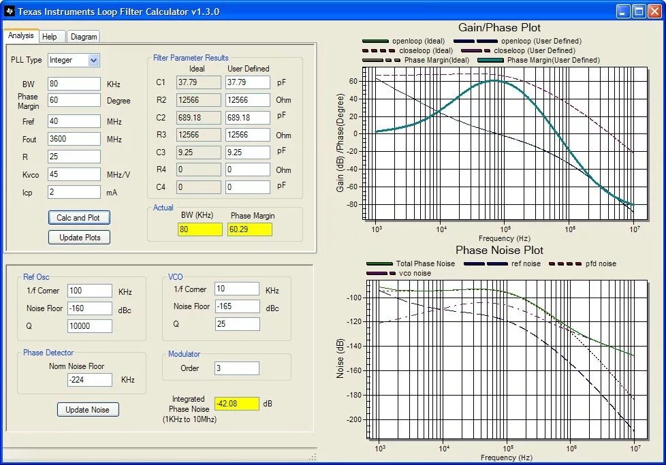Click the window resize grip
The width and height of the screenshot is (666, 465).
[313, 458]
